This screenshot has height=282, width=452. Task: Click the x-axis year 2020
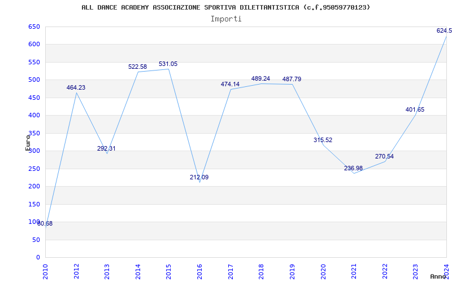[x=323, y=272]
